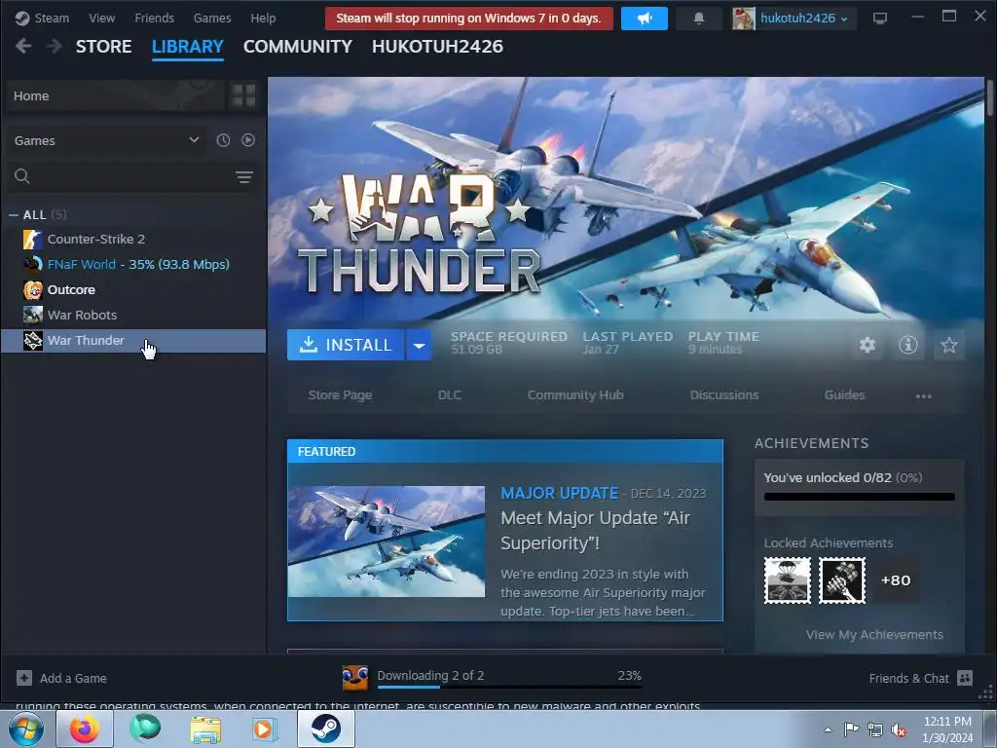Open Friends & Chat

point(920,678)
